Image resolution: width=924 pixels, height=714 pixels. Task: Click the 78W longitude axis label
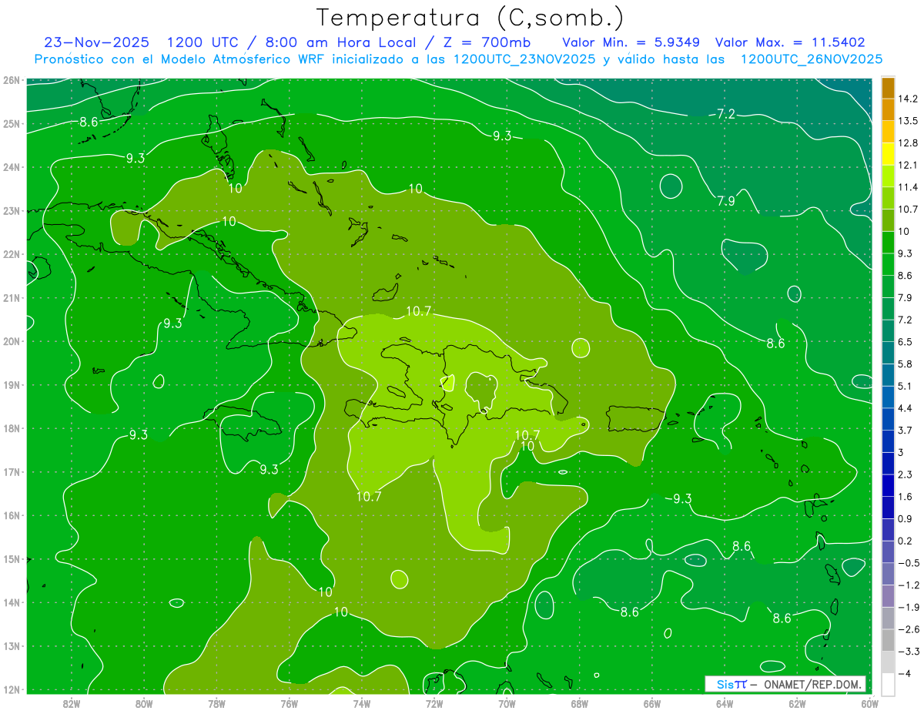pyautogui.click(x=216, y=703)
